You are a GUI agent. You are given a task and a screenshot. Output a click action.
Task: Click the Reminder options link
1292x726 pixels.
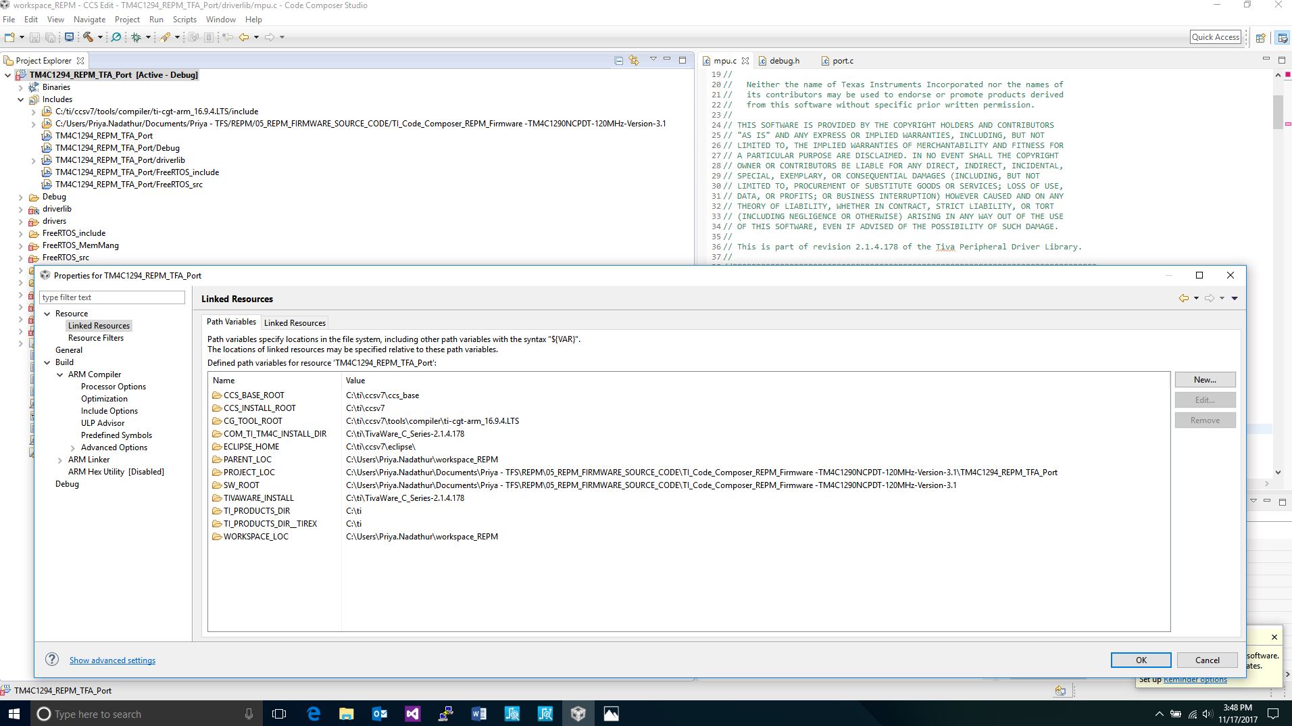pos(1195,680)
